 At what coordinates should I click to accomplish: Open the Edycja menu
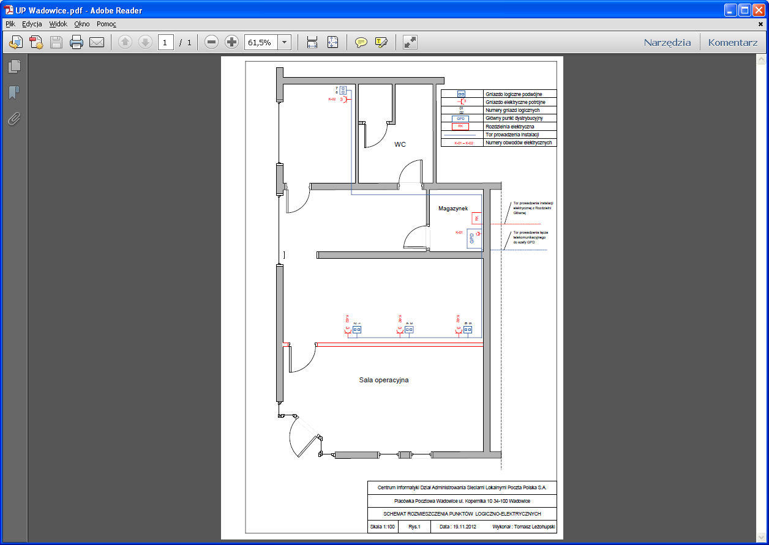[x=32, y=24]
